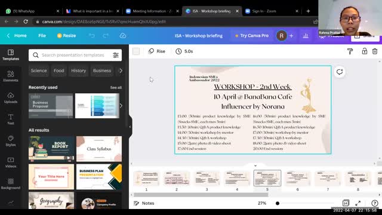Open the Uploads panel
The height and width of the screenshot is (215, 382).
[11, 98]
